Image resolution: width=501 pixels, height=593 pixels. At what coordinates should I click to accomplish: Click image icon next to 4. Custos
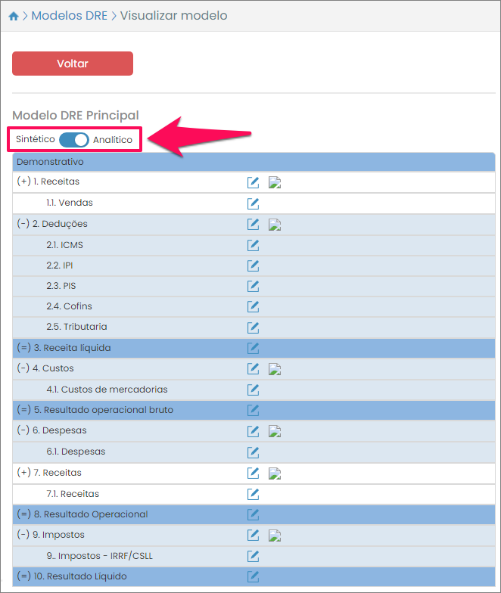point(275,369)
